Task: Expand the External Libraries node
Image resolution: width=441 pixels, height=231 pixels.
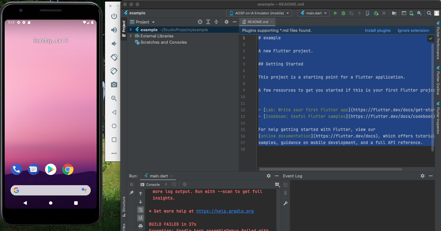Action: [x=131, y=36]
